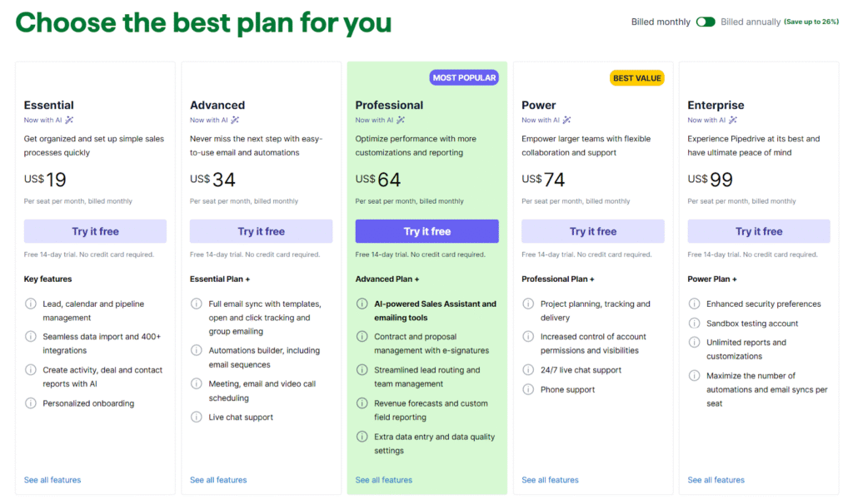Screen dimensions: 853x499
Task: Click the AI sparkle icon under Power plan
Action: tap(566, 119)
